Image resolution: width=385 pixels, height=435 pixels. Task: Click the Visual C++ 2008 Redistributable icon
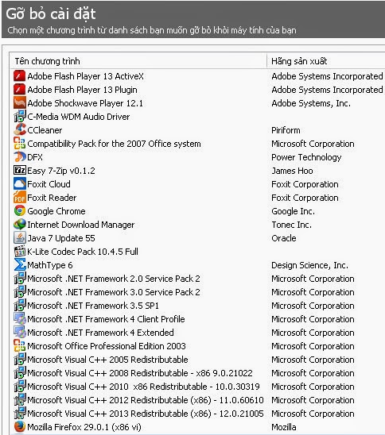click(x=20, y=373)
